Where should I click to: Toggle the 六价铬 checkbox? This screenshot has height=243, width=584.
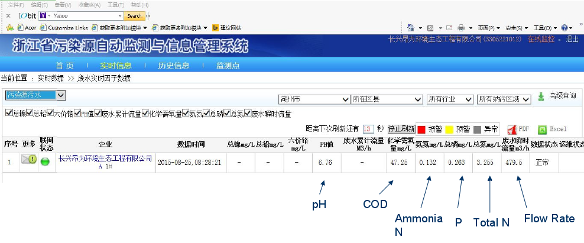[51, 114]
